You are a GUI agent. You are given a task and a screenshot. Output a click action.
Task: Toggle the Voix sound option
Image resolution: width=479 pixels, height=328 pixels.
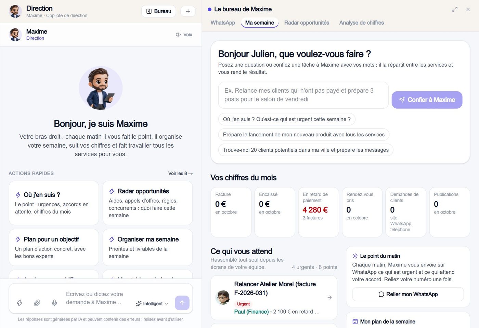click(x=184, y=35)
